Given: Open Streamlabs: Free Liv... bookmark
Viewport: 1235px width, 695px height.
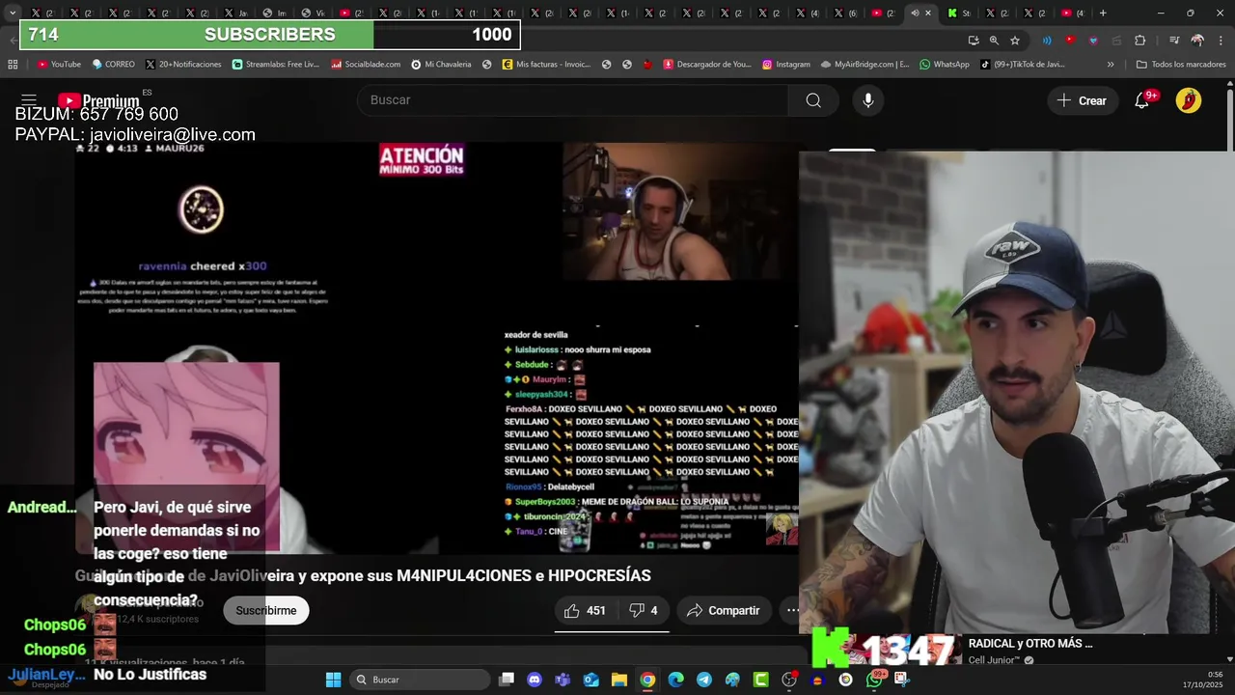Looking at the screenshot, I should point(276,65).
